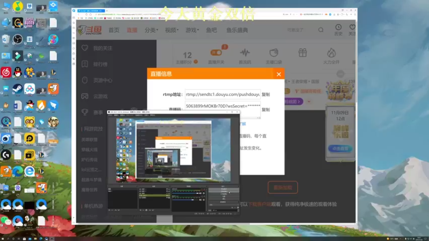Toggle visibility of the highlighted OBS source
Screen dimensions: 429x241
pos(168,195)
